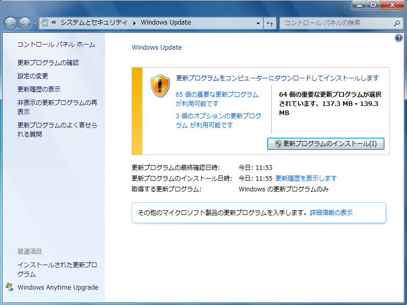Open the 65 個の重要な更新プログラム link
The image size is (407, 305).
pos(217,99)
